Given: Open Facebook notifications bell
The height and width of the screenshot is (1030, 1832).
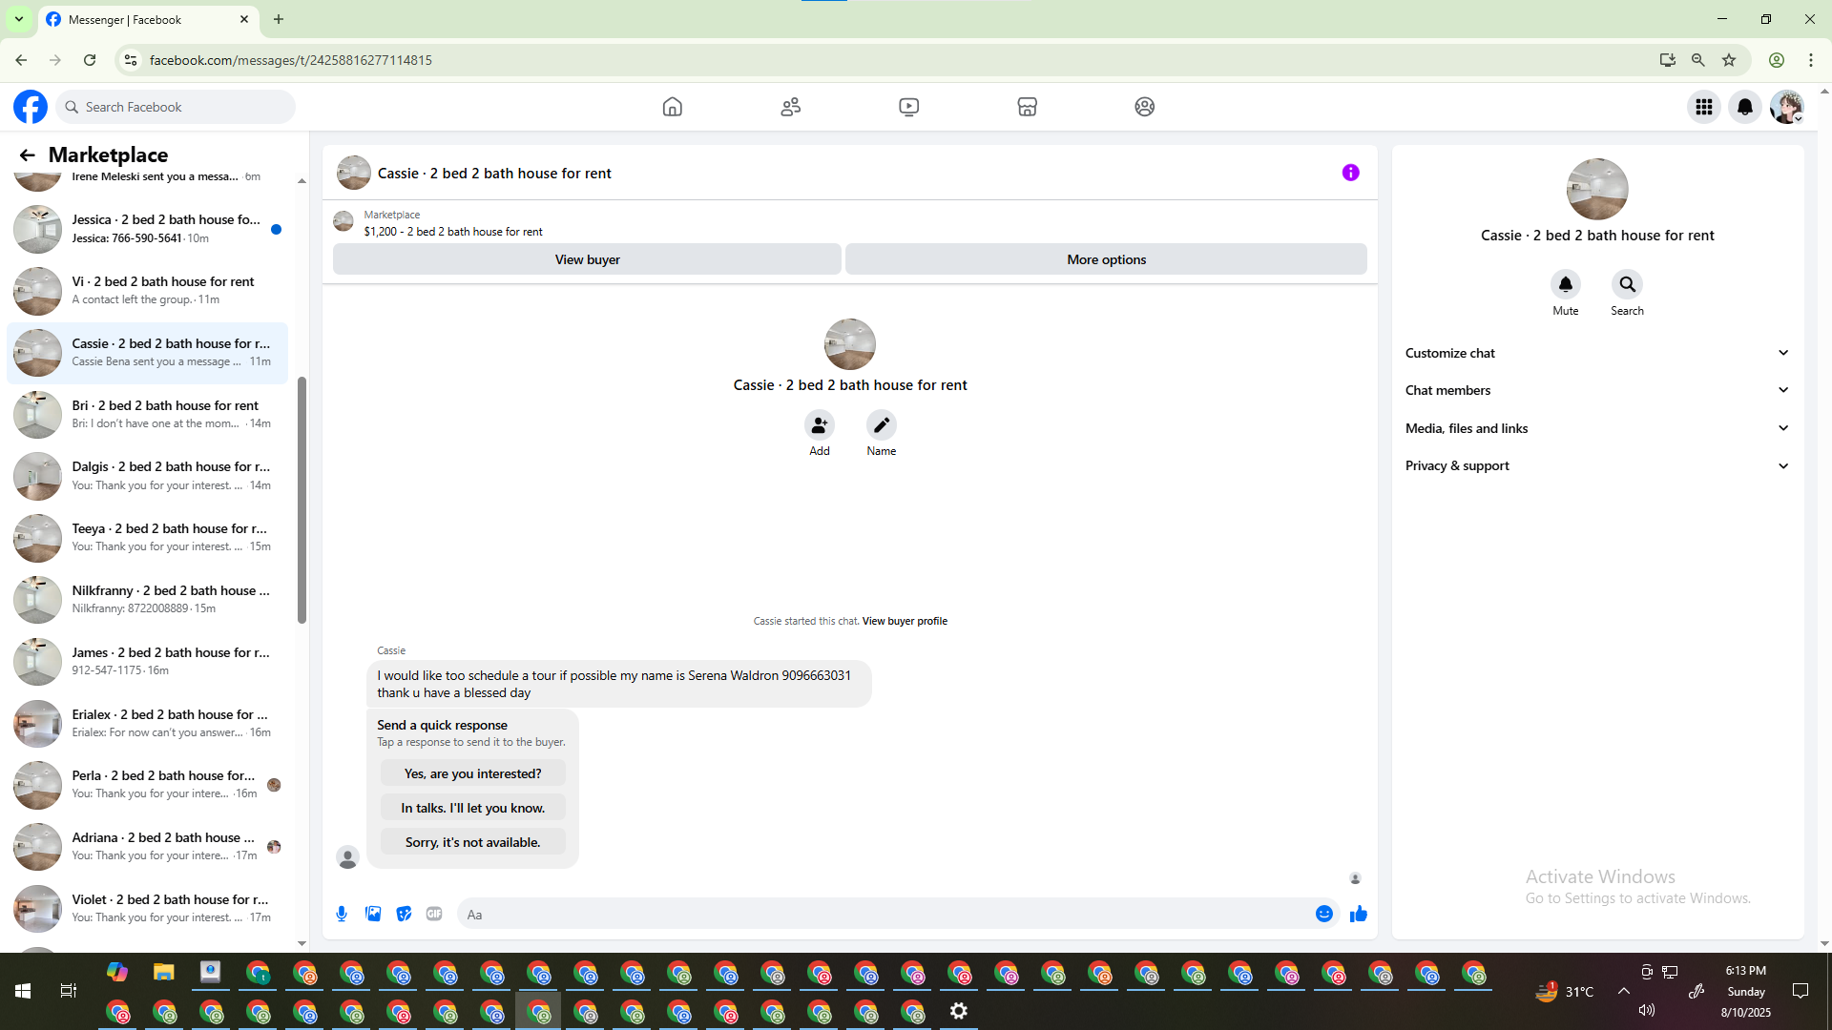Looking at the screenshot, I should point(1745,107).
